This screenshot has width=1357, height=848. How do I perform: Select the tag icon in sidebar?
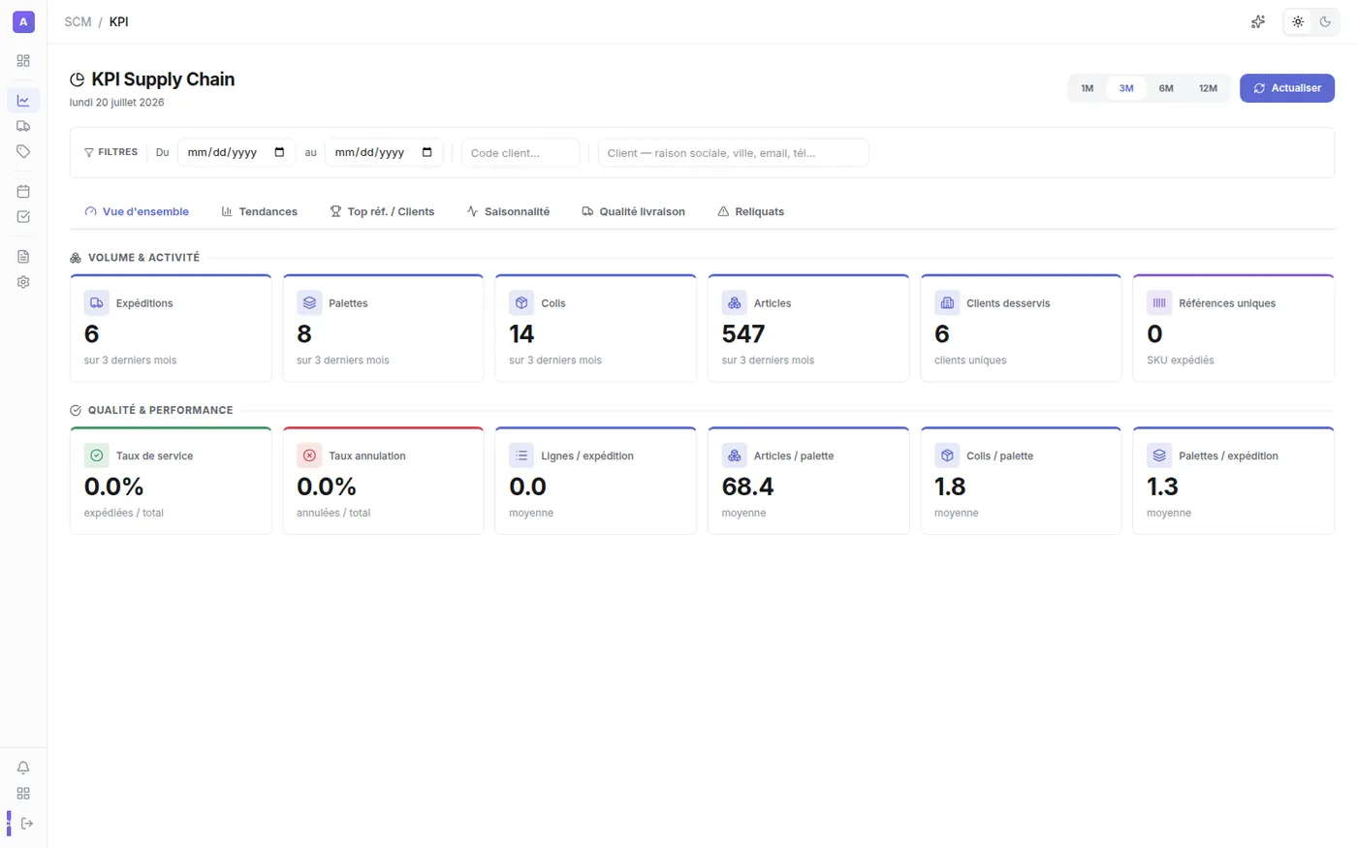(x=23, y=151)
